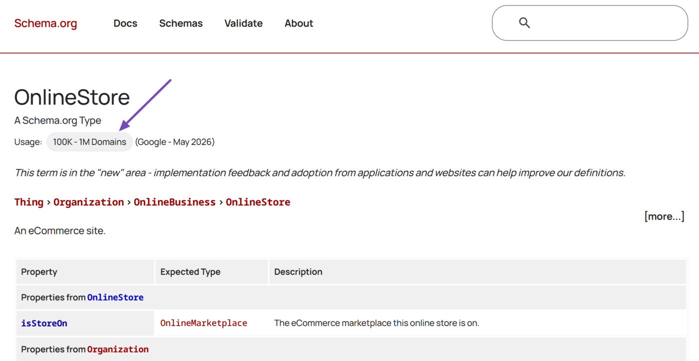This screenshot has height=361, width=699.
Task: Open the Organization link in properties header row
Action: [x=118, y=349]
